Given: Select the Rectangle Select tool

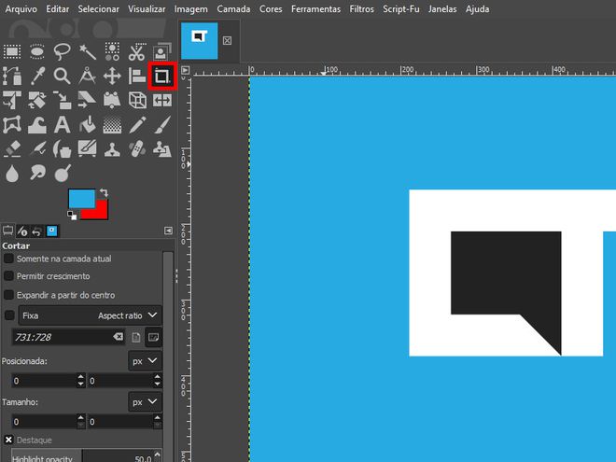Looking at the screenshot, I should click(x=12, y=51).
